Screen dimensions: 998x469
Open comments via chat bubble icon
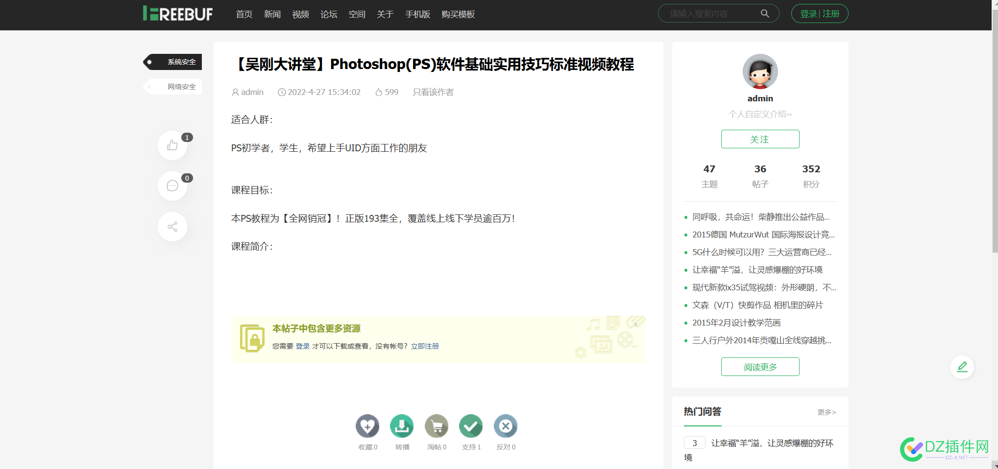pyautogui.click(x=172, y=186)
